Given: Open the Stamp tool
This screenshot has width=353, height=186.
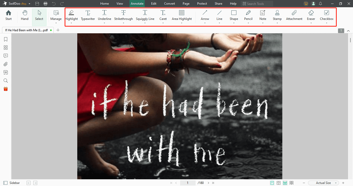Looking at the screenshot, I should pos(277,15).
